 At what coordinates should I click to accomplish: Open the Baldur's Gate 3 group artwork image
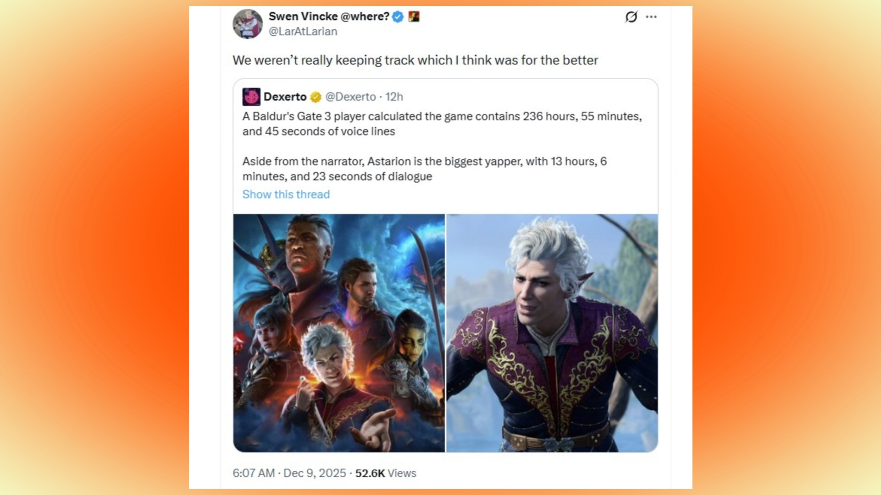[x=339, y=333]
